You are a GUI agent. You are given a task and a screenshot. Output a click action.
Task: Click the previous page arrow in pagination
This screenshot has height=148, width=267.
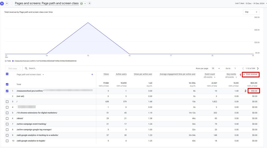tap(243, 68)
